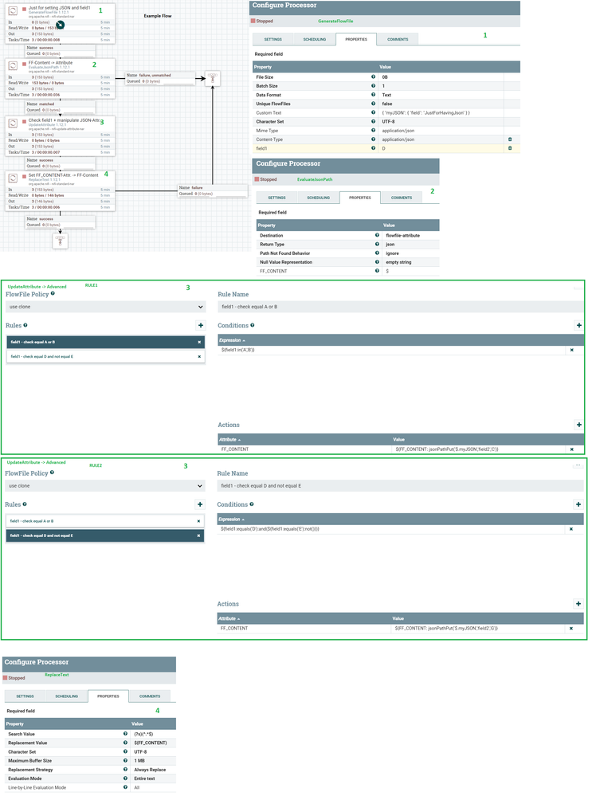Click the FF_CONTENT property value '$'
Viewport: 592px width, 796px height.
[x=387, y=271]
